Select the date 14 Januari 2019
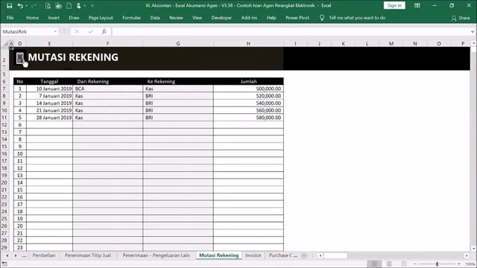477x268 pixels. pos(49,103)
